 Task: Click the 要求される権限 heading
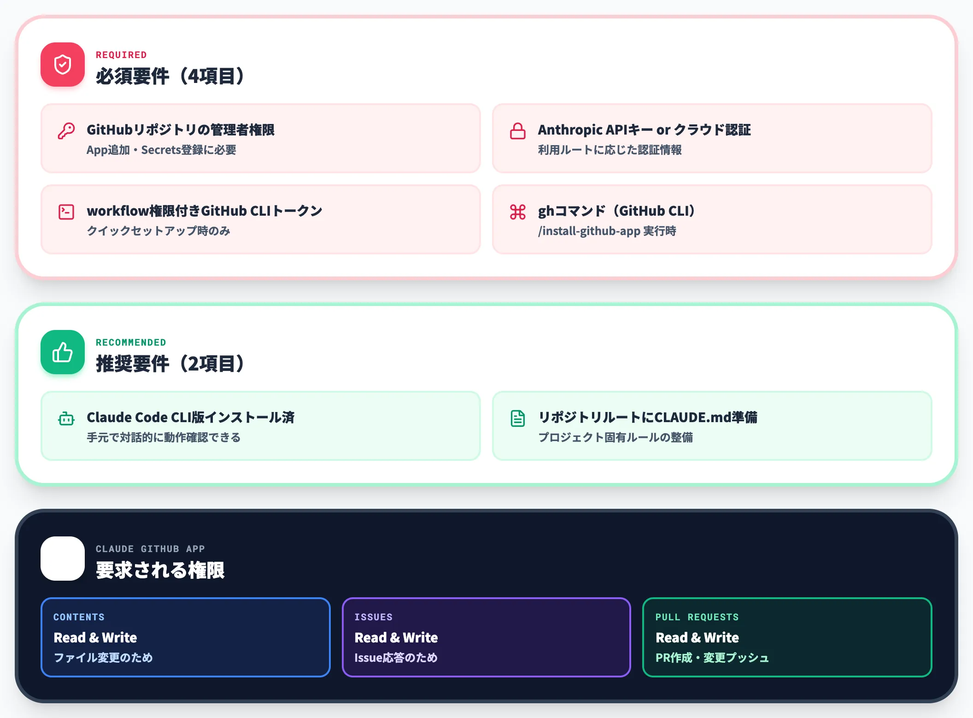click(160, 570)
